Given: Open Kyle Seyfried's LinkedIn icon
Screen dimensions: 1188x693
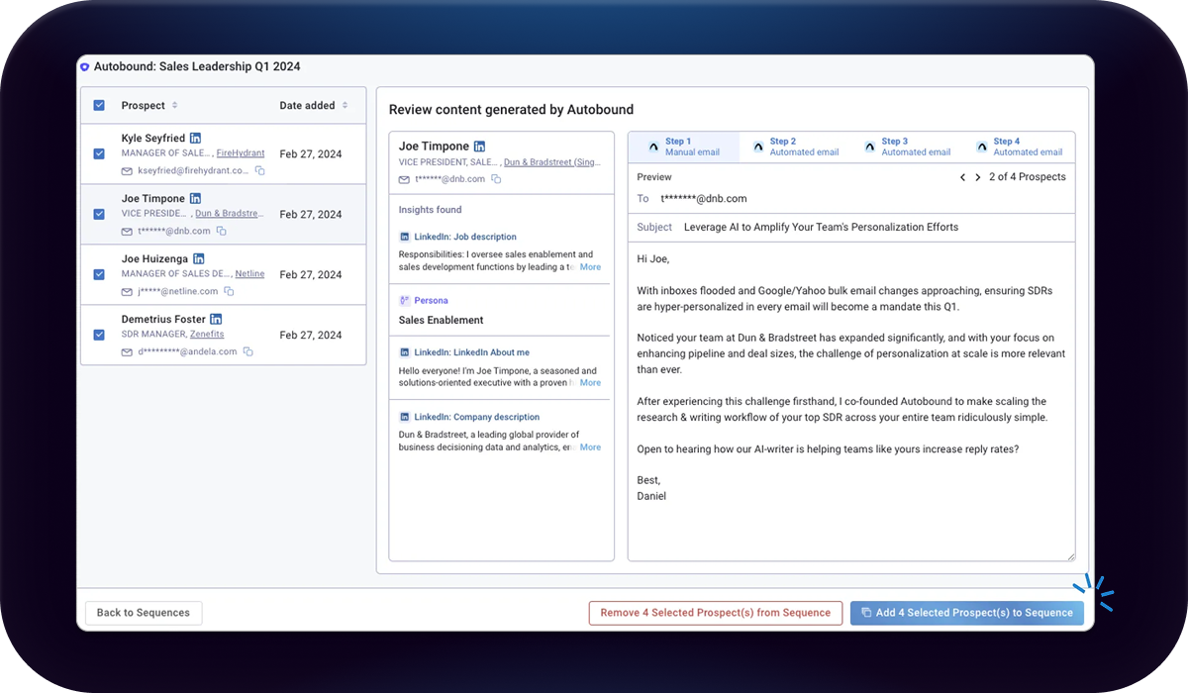Looking at the screenshot, I should click(195, 139).
